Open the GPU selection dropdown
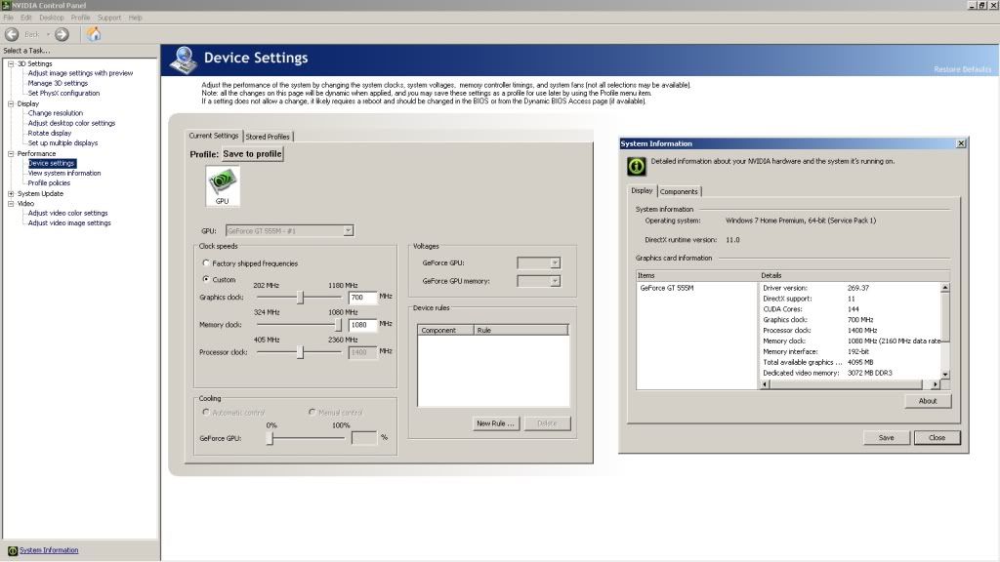1000x562 pixels. [x=349, y=230]
